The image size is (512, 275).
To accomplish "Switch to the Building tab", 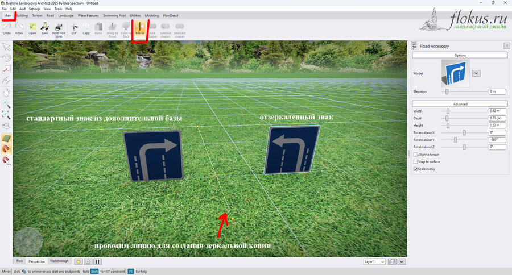I will click(22, 16).
